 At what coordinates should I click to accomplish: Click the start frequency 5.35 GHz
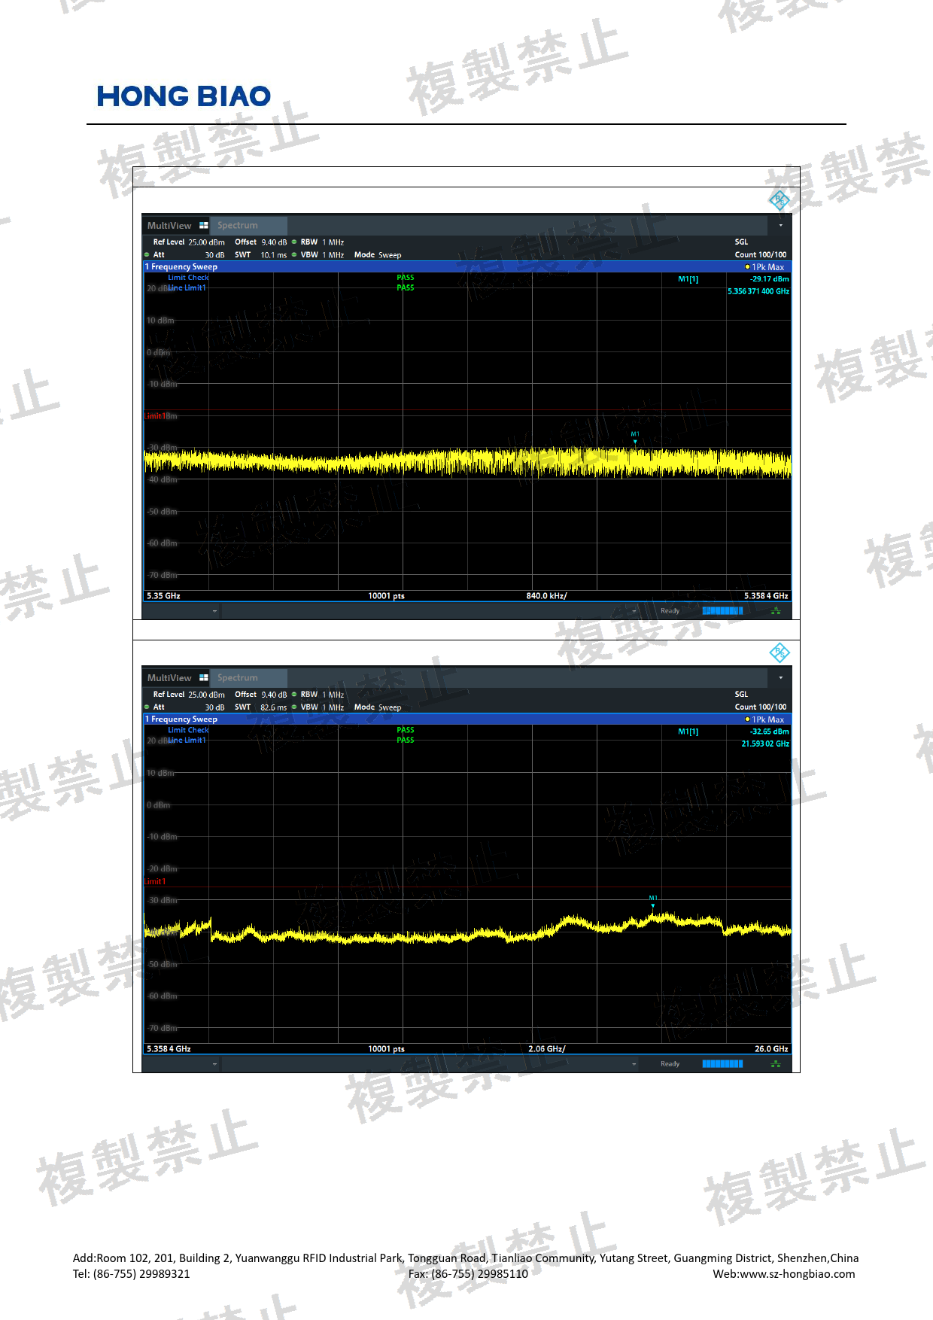coord(163,596)
